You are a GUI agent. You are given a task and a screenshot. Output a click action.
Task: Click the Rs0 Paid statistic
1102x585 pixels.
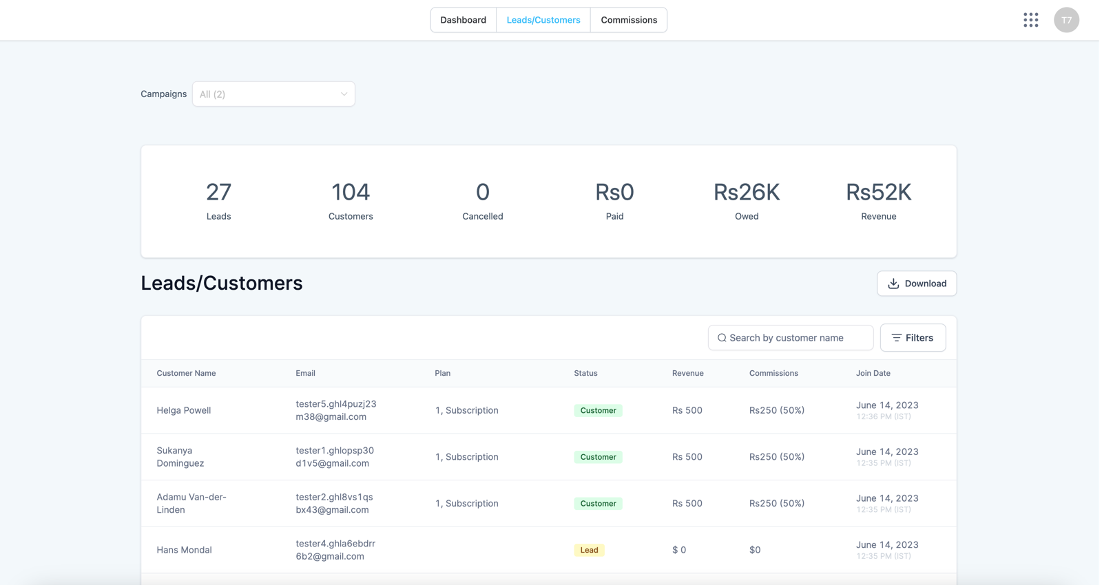614,201
